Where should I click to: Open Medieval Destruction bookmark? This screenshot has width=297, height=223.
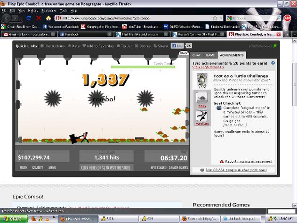pyautogui.click(x=223, y=26)
